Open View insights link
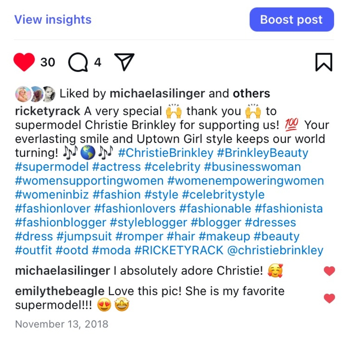348x348 pixels. (53, 19)
